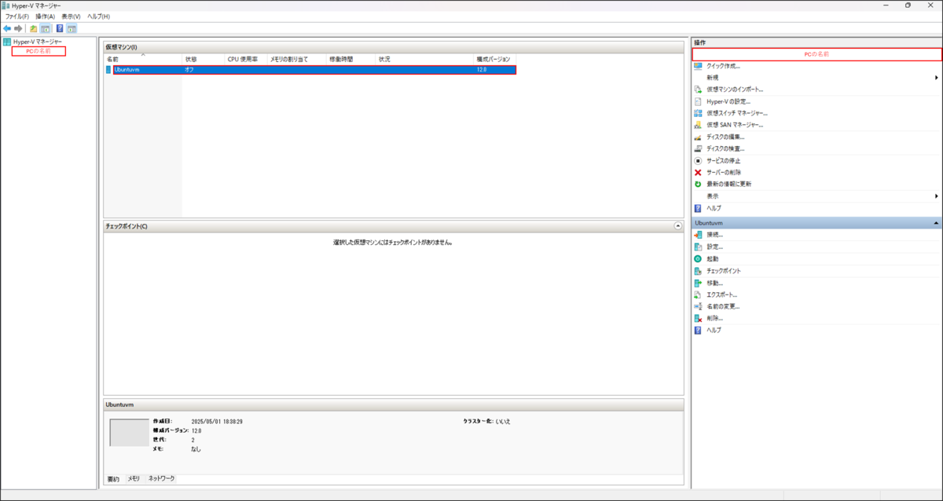Start クイック作成 from the actions pane

click(x=723, y=66)
